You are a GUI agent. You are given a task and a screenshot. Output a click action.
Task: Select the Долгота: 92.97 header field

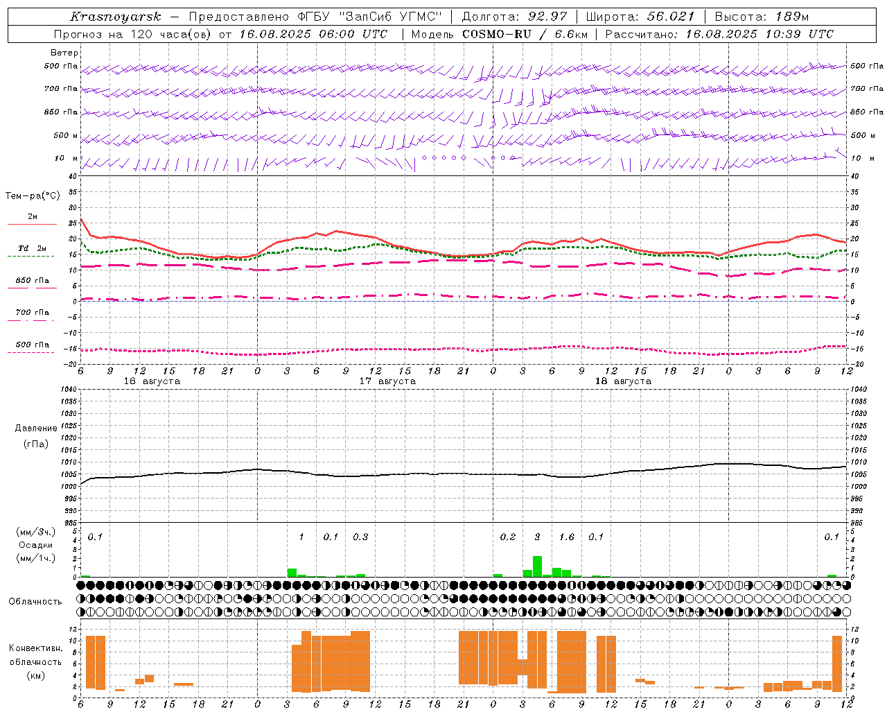pos(514,17)
